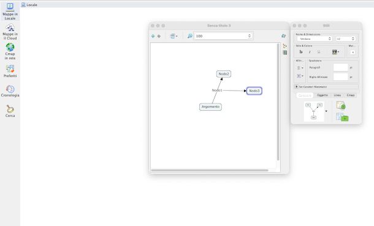This screenshot has width=374, height=226.
Task: Open the zoom level 100 combo box
Action: click(x=223, y=36)
